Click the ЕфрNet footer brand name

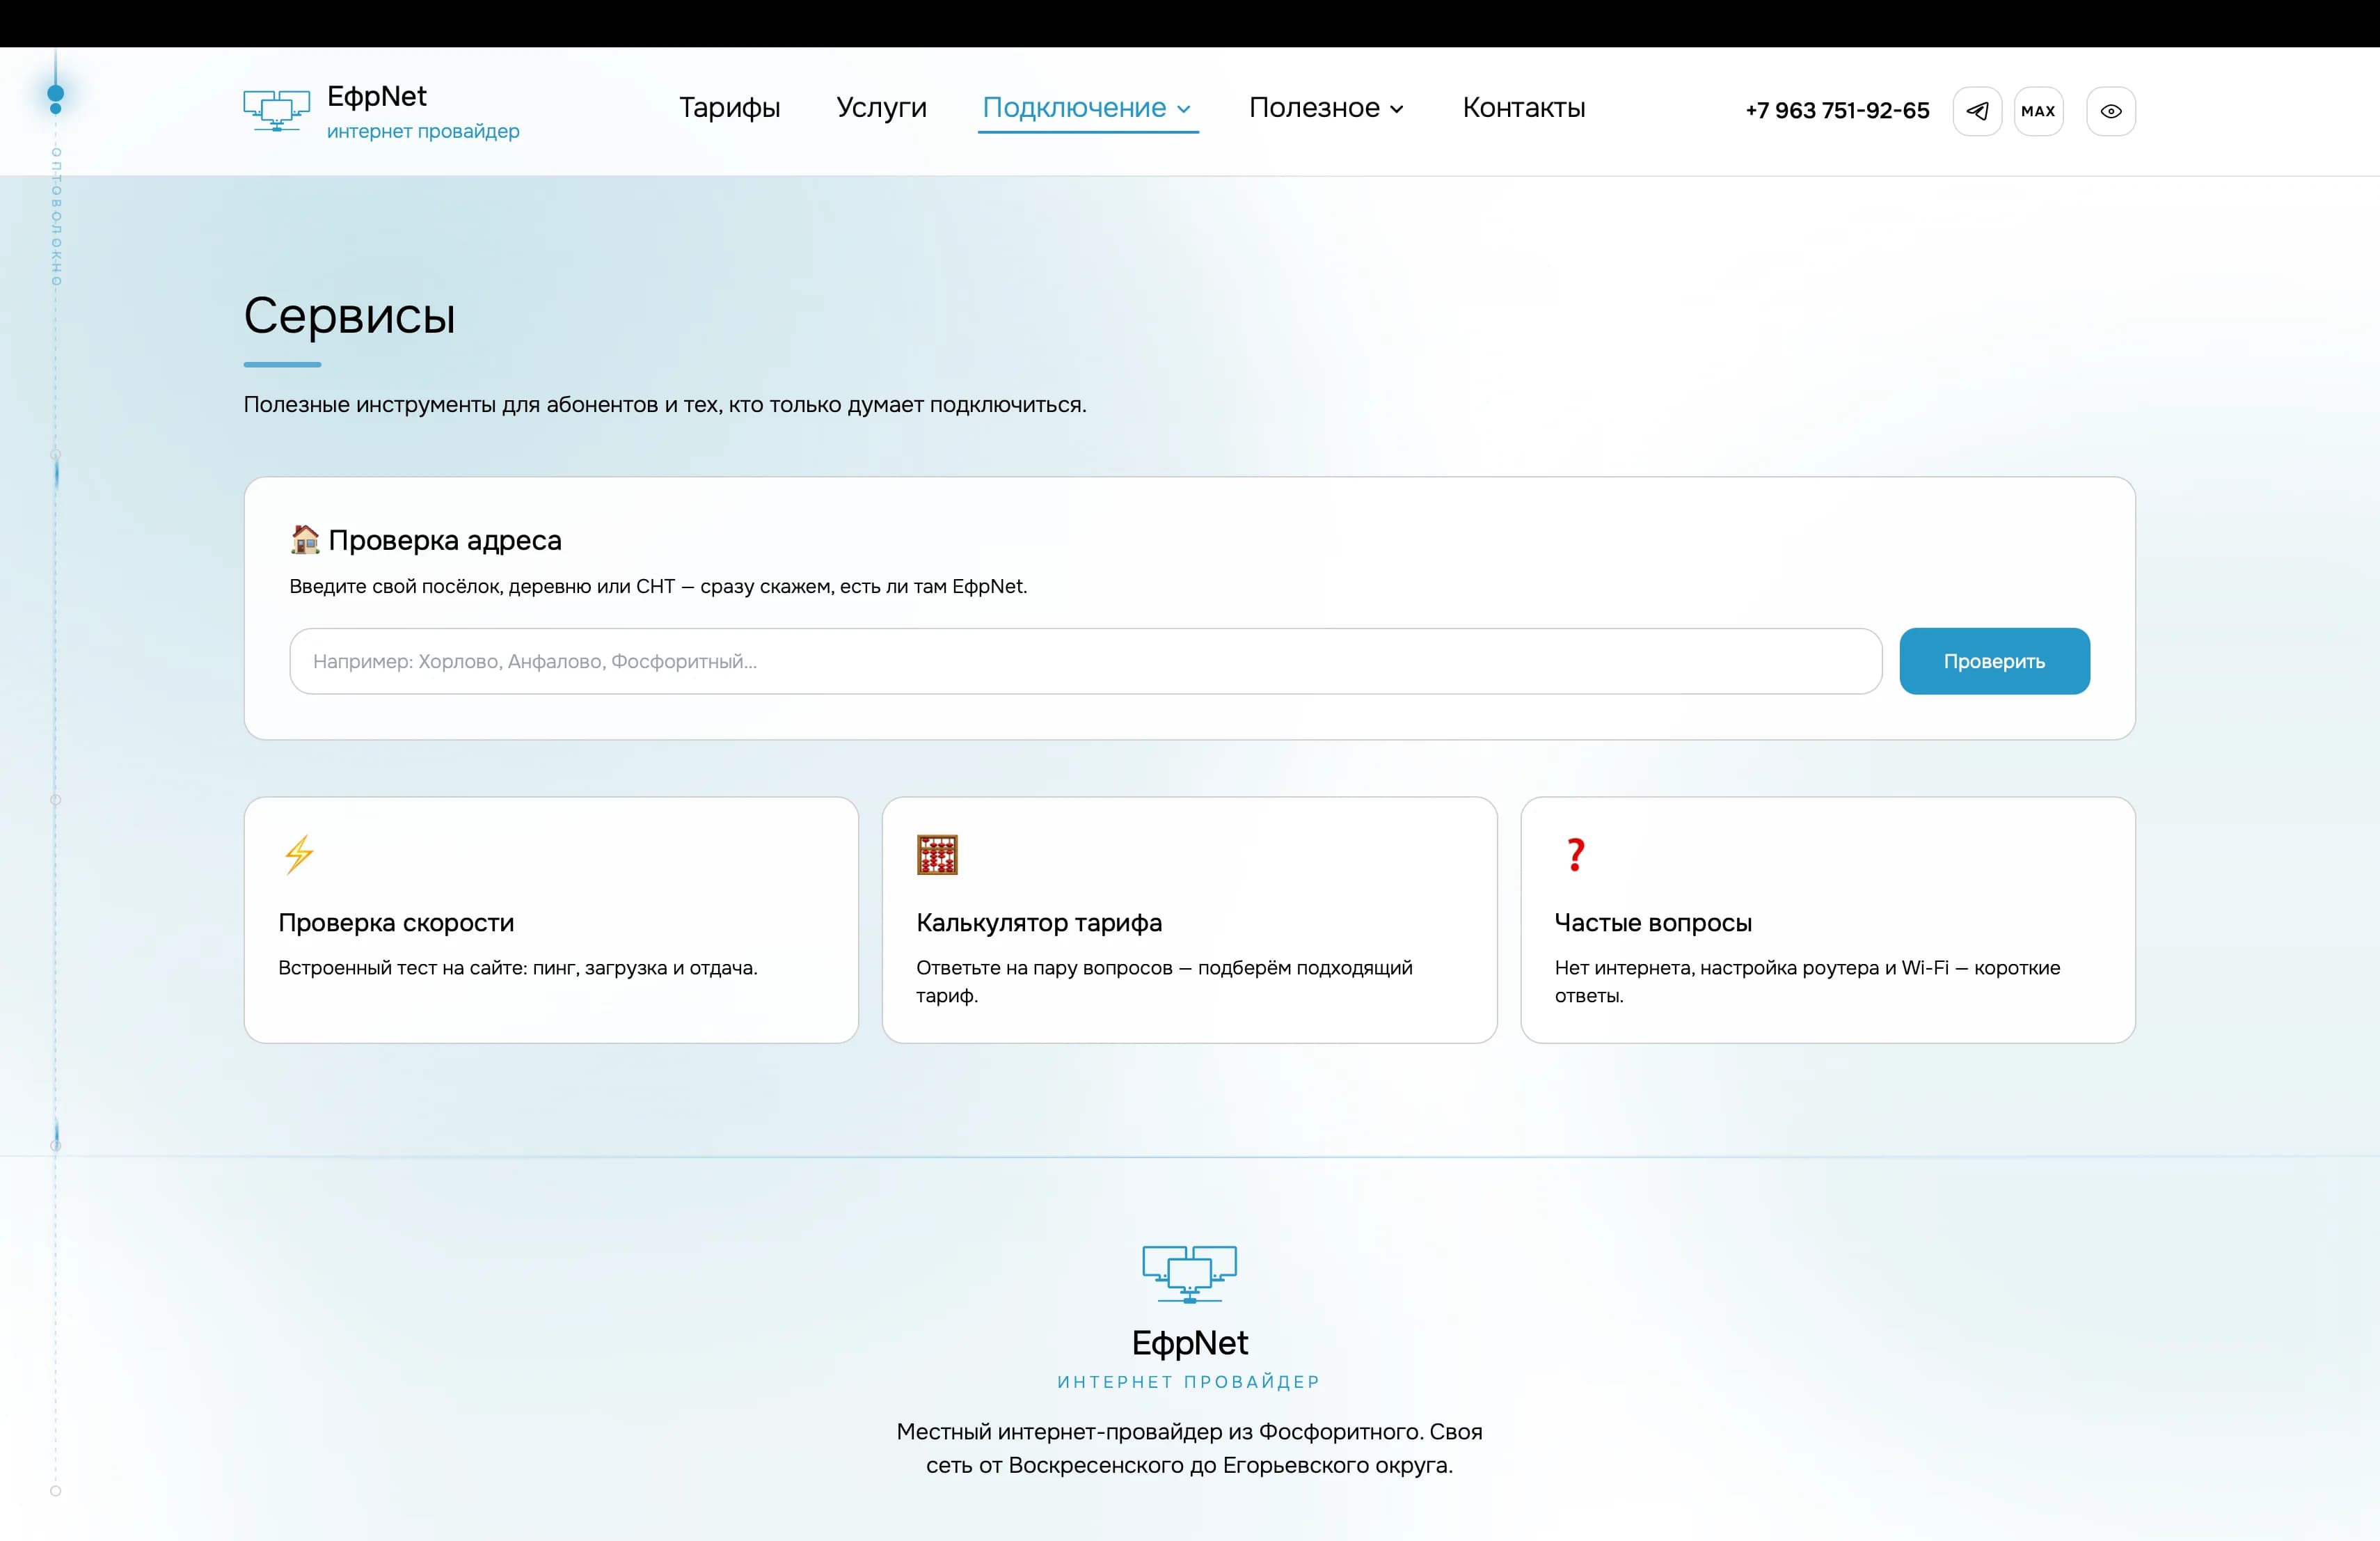(1190, 1342)
